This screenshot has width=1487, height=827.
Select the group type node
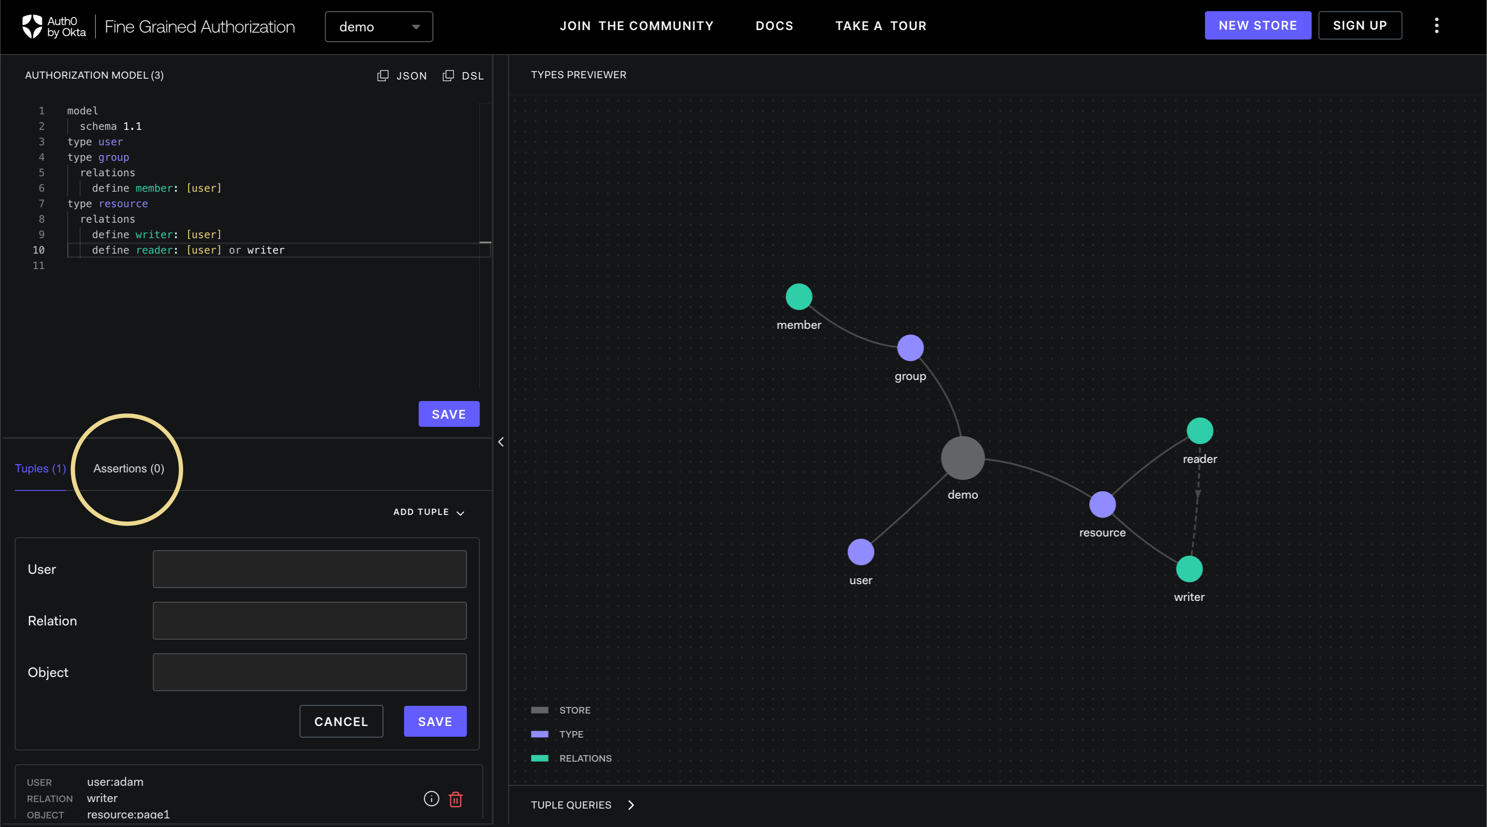(x=910, y=348)
